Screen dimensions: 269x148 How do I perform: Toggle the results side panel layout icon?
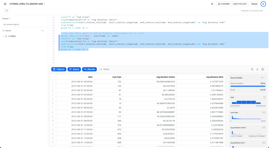263,69
